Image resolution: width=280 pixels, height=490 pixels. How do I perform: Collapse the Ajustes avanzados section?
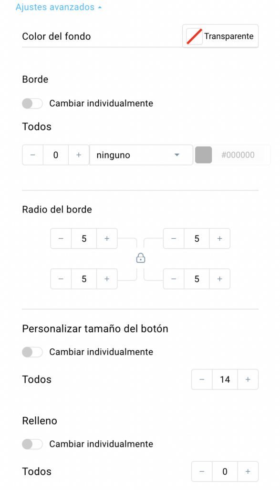[x=59, y=7]
